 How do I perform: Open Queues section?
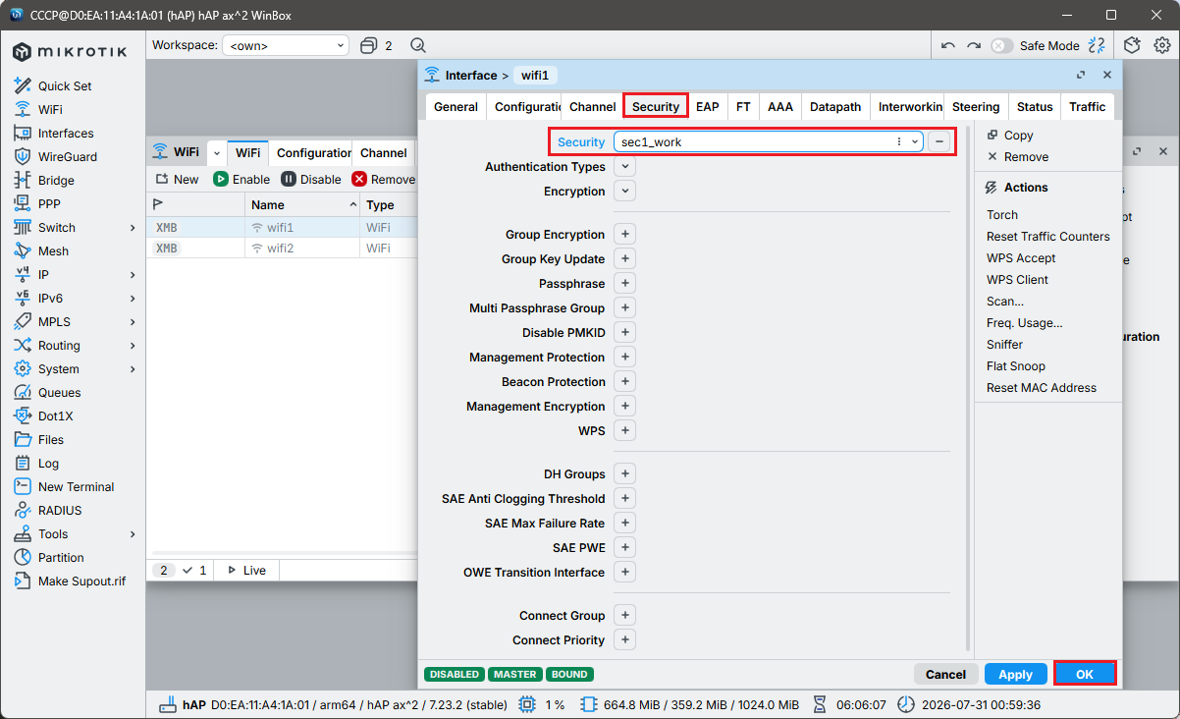[x=59, y=392]
